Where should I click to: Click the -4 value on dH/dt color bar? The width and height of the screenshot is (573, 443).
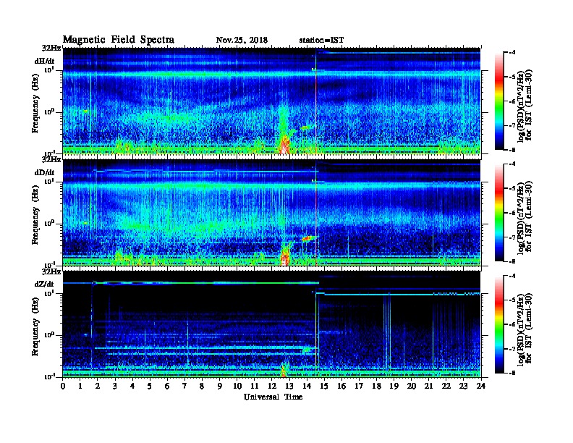pos(512,52)
